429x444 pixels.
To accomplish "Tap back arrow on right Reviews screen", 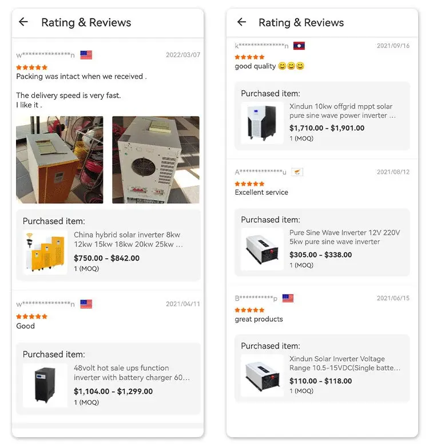I will pyautogui.click(x=241, y=22).
